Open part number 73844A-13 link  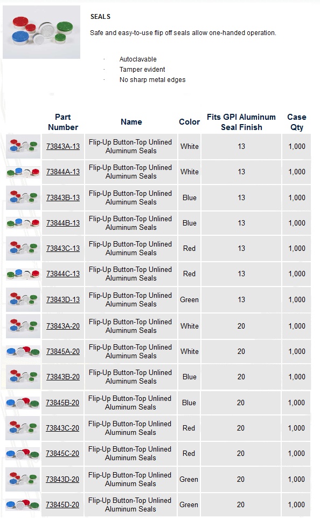[63, 172]
